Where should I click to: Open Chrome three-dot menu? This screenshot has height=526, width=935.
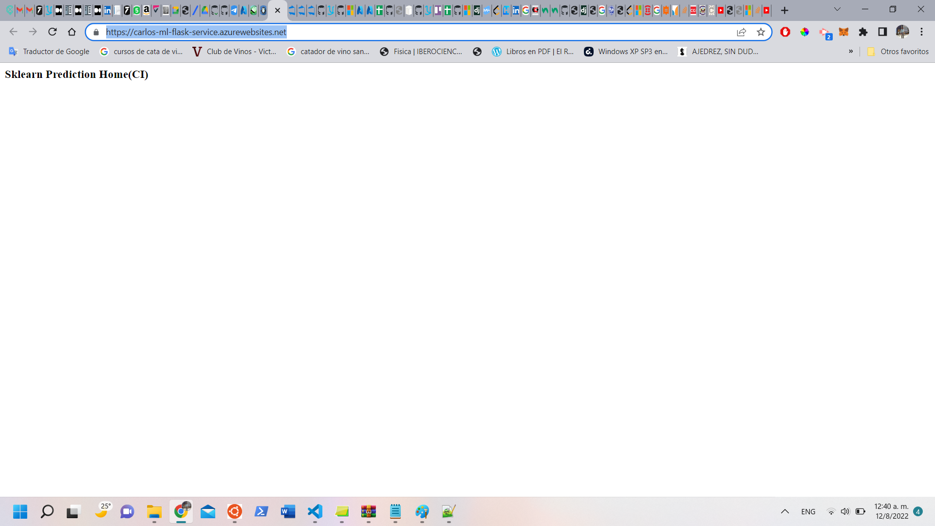921,32
